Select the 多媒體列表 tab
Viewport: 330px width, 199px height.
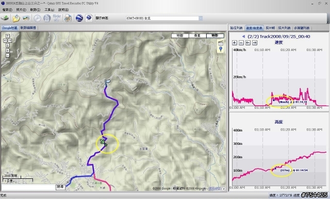[302, 28]
